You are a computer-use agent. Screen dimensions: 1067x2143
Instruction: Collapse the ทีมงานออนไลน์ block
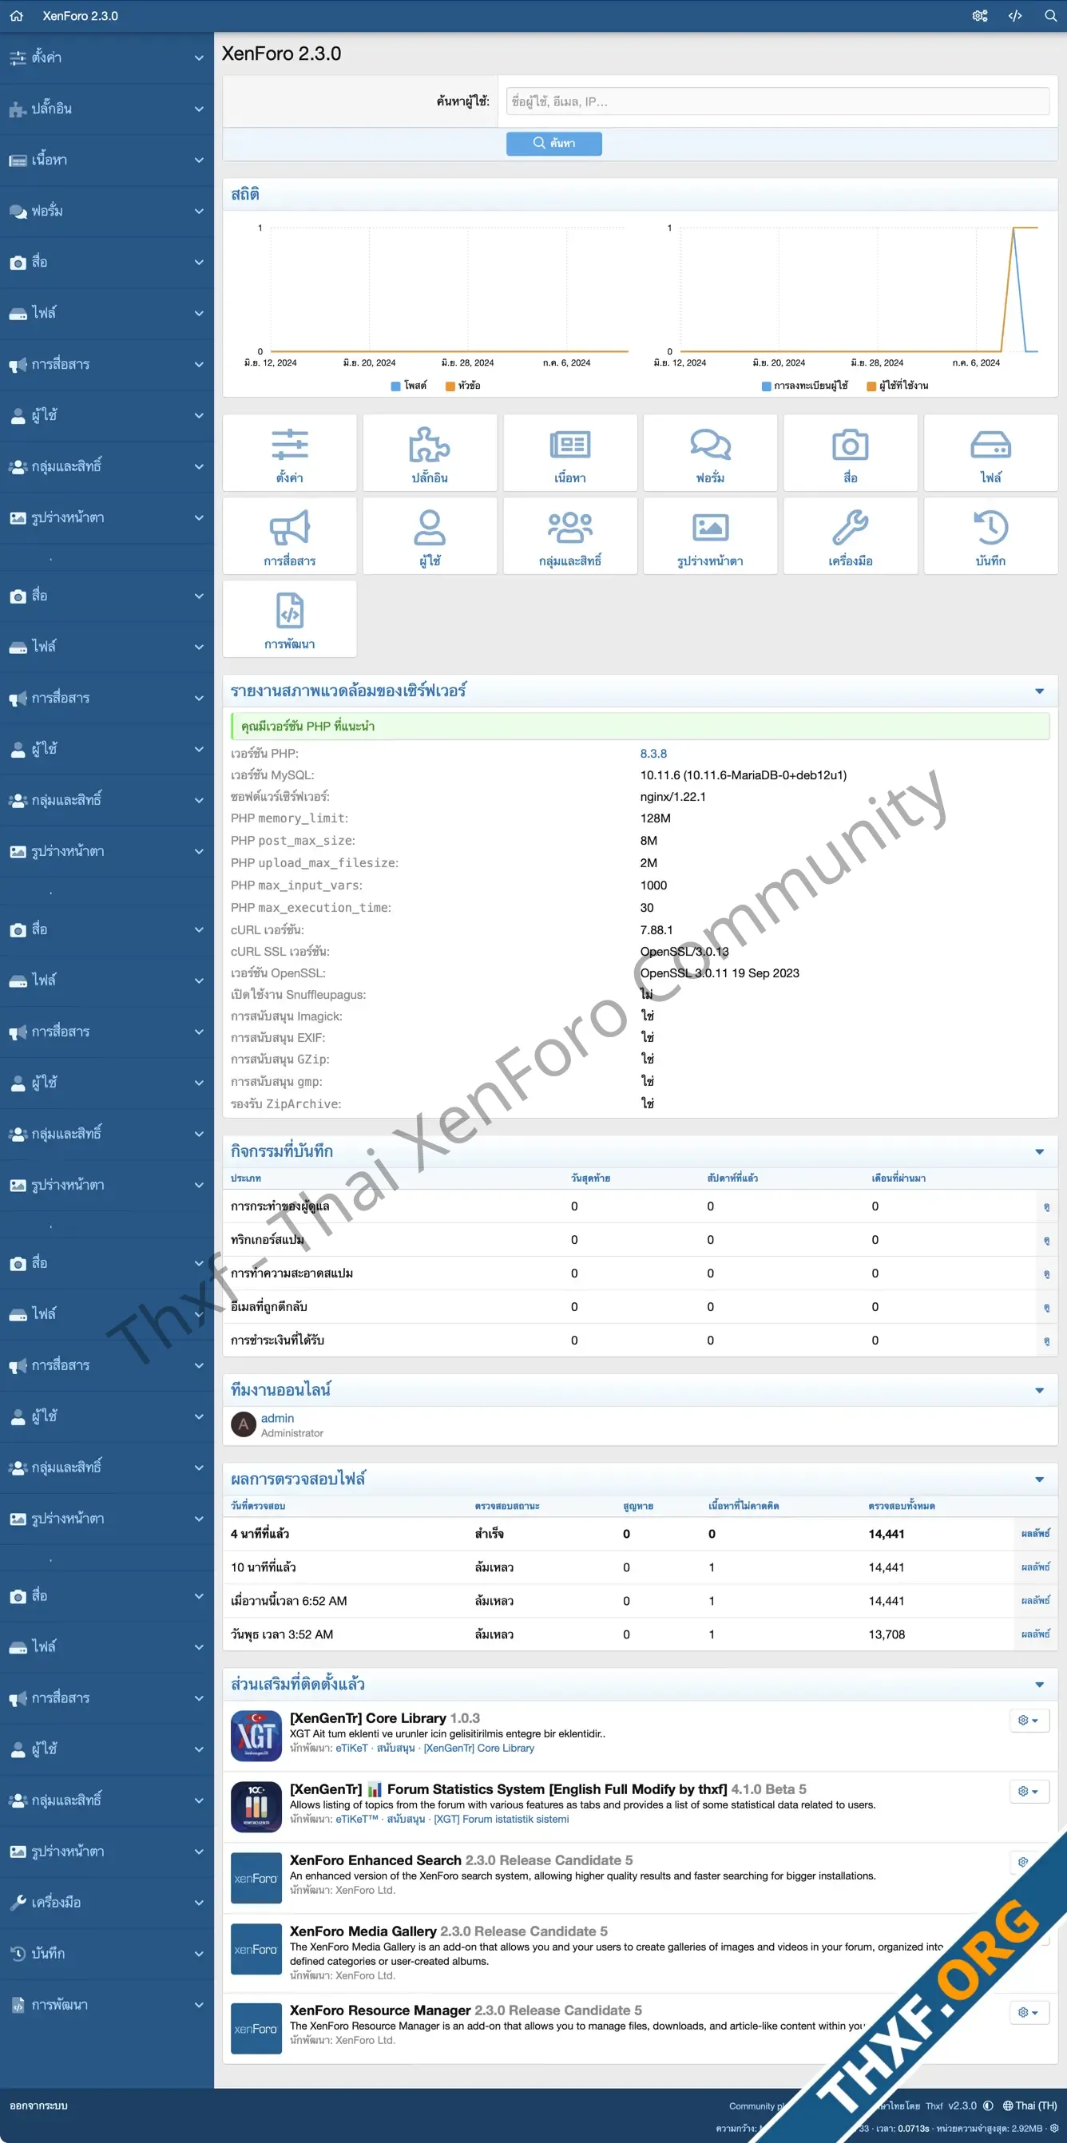pyautogui.click(x=1040, y=1390)
